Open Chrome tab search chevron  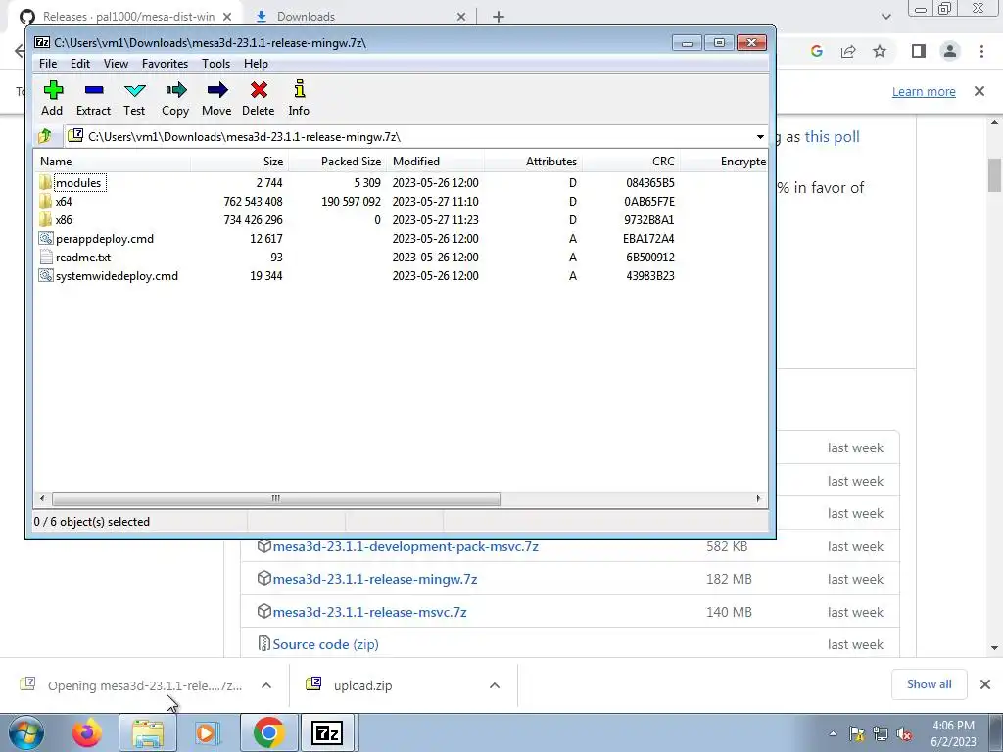(x=885, y=17)
